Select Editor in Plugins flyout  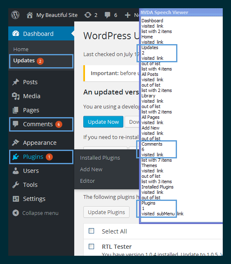tap(87, 181)
